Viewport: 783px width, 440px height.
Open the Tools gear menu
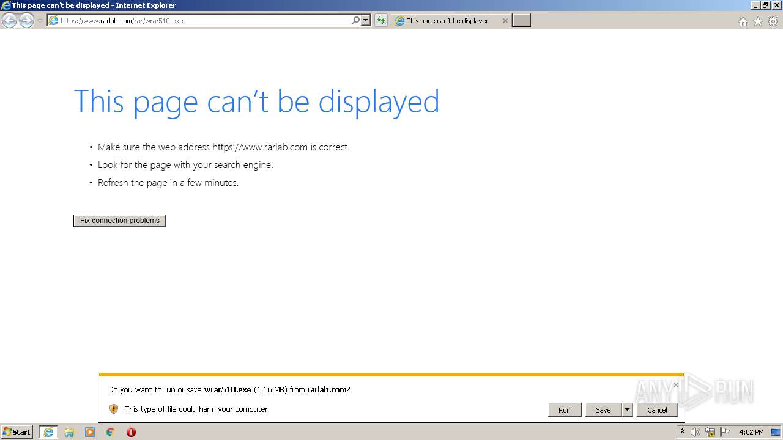coord(773,21)
